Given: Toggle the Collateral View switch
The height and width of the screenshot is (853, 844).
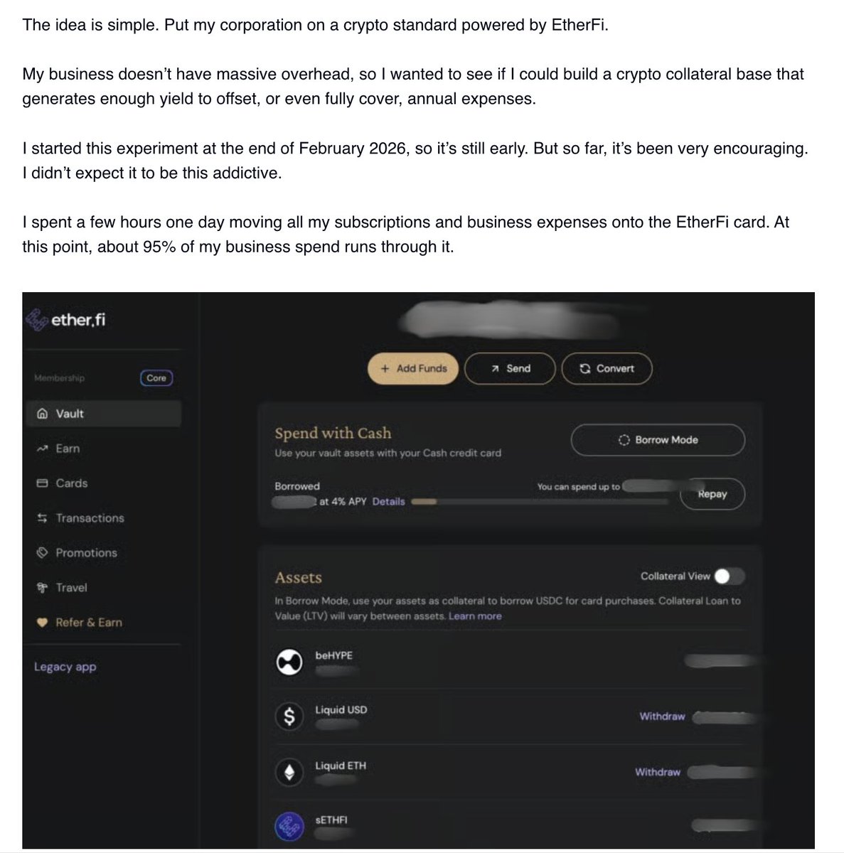Looking at the screenshot, I should click(730, 576).
